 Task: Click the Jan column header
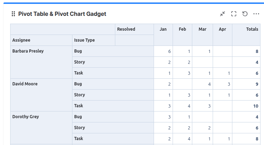point(163,35)
